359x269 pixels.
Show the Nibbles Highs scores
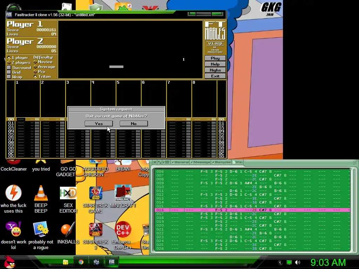(215, 70)
